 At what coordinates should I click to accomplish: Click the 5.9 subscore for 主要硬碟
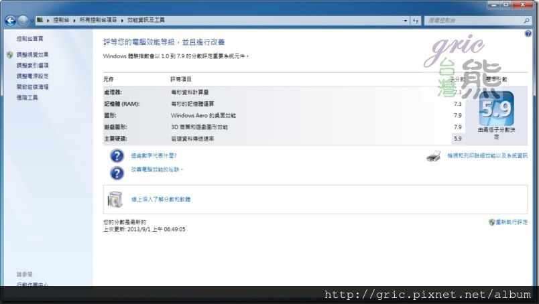(458, 139)
